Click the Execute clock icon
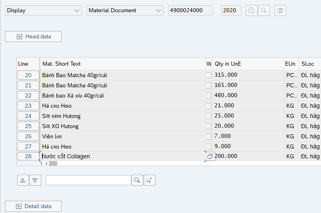Screen dimensions: 321x213 pyautogui.click(x=252, y=11)
